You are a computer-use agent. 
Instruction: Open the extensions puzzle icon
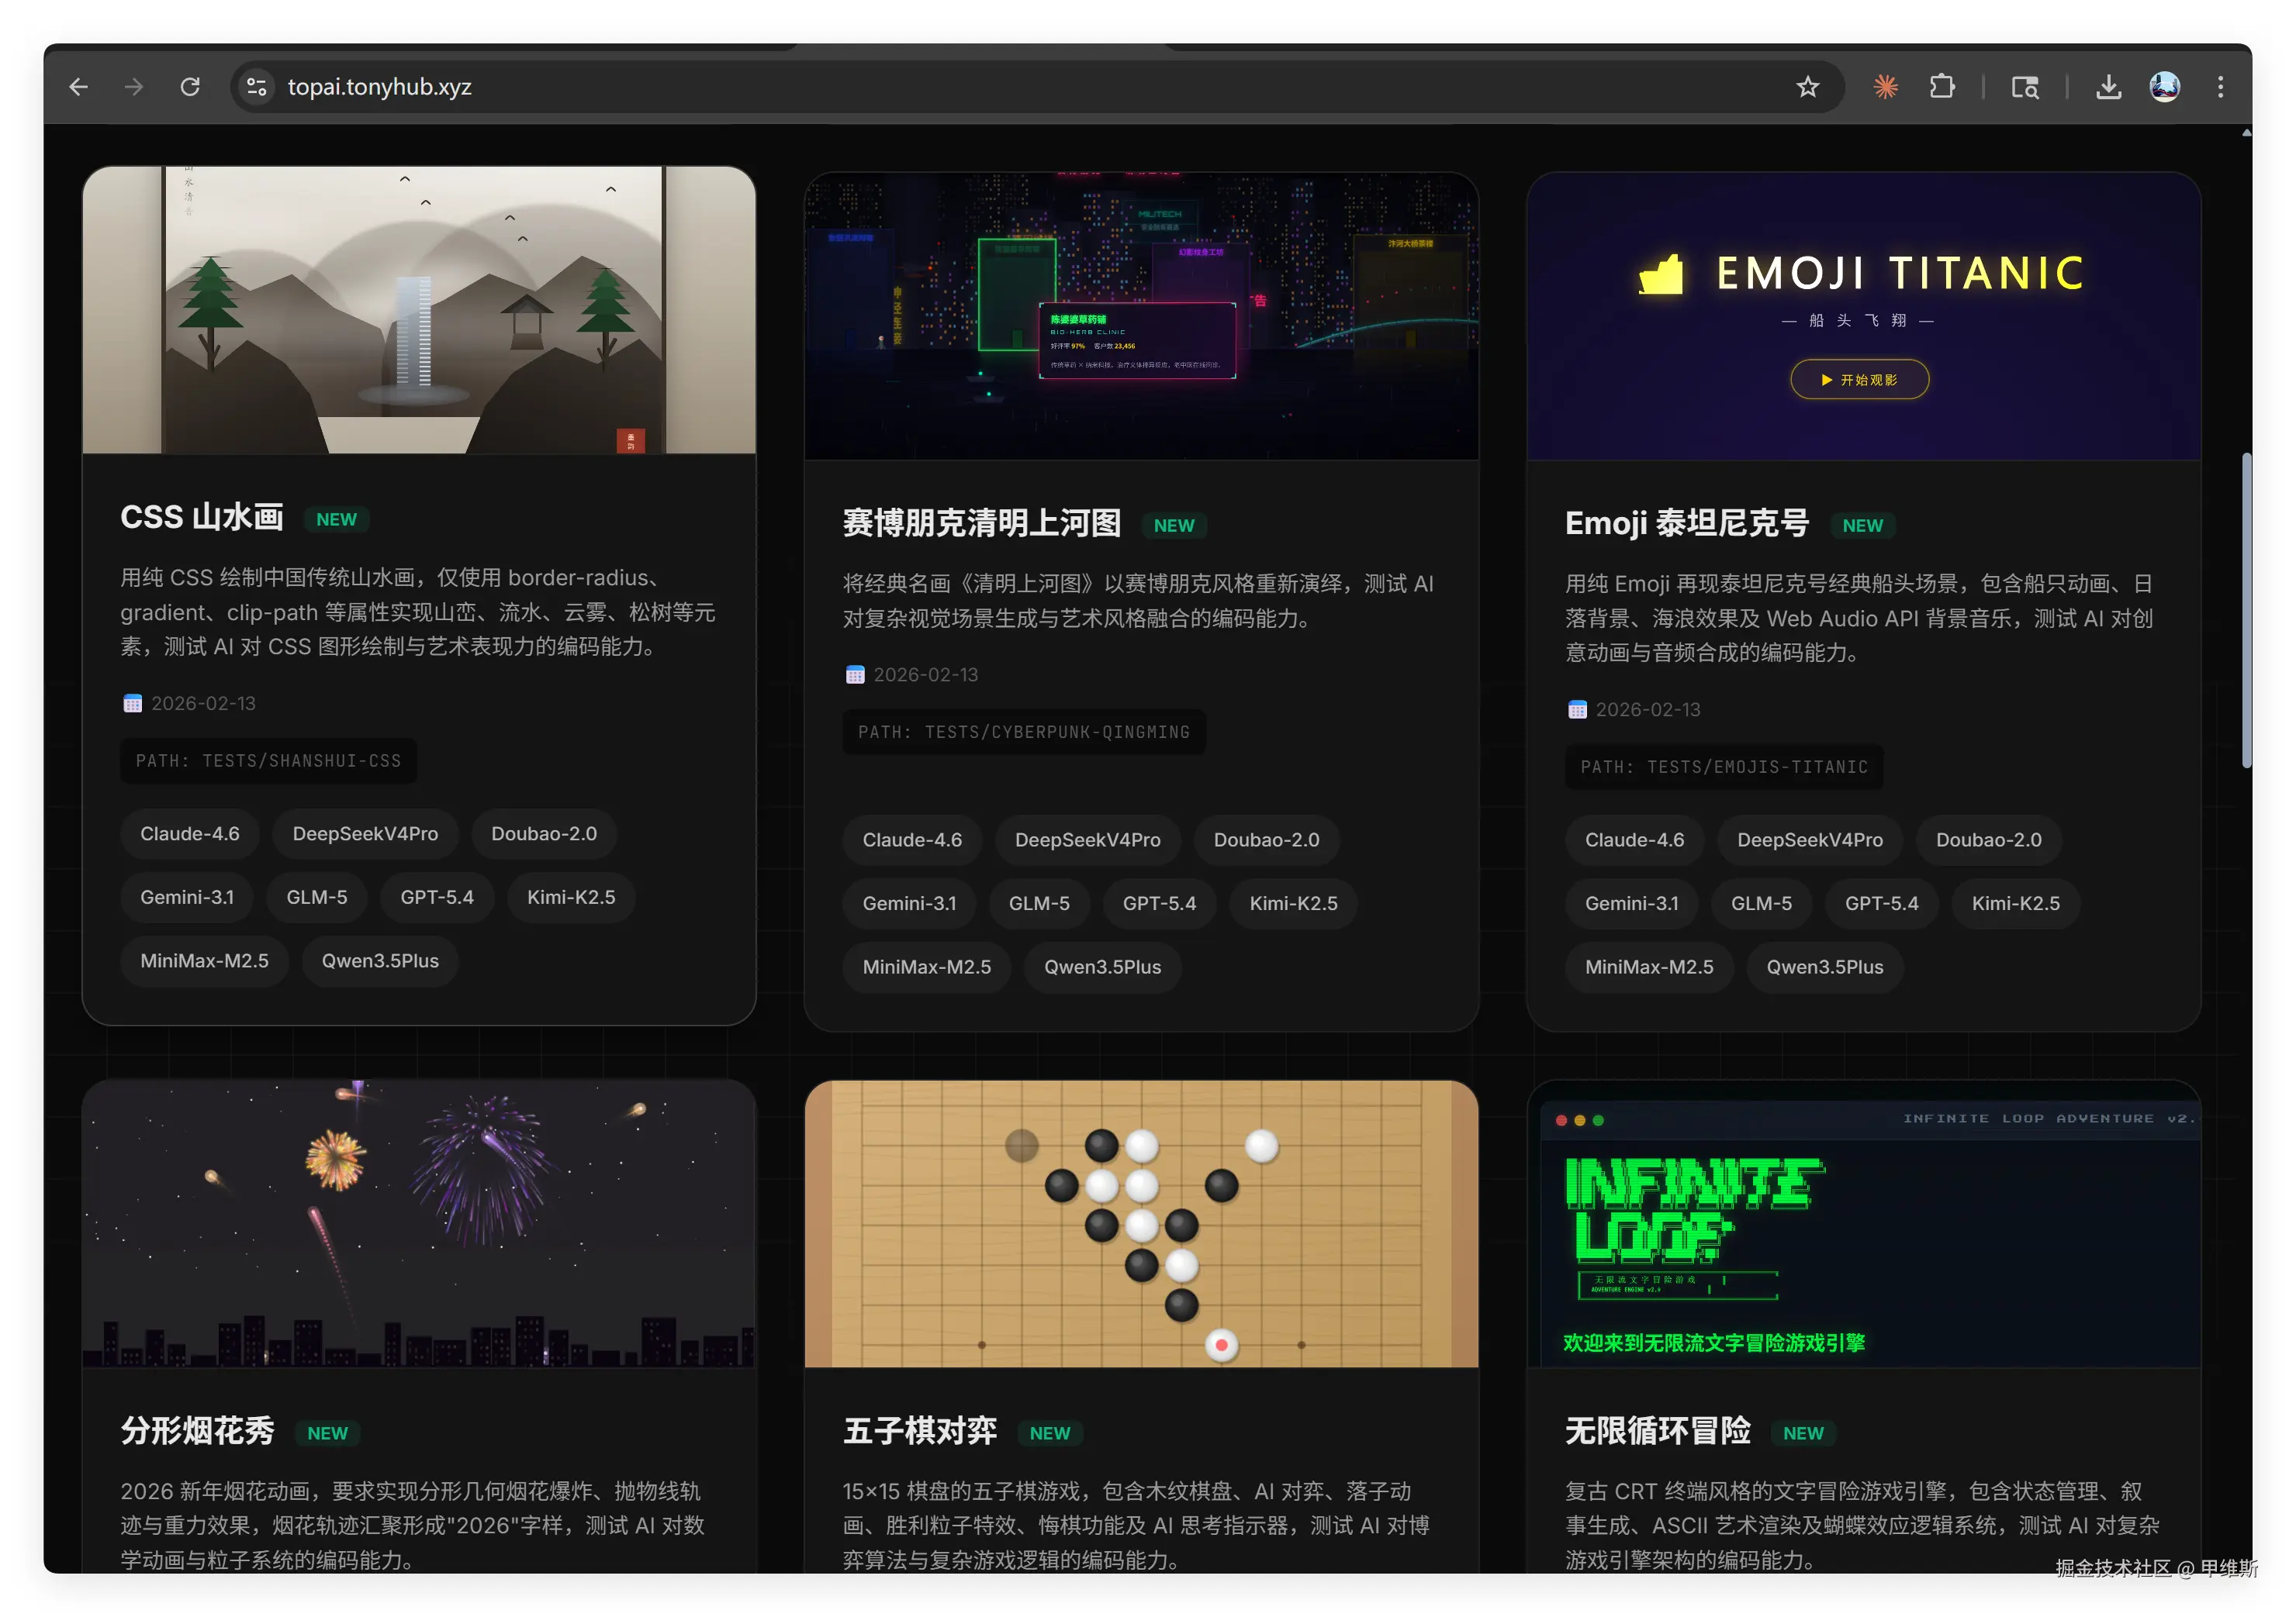[1941, 87]
